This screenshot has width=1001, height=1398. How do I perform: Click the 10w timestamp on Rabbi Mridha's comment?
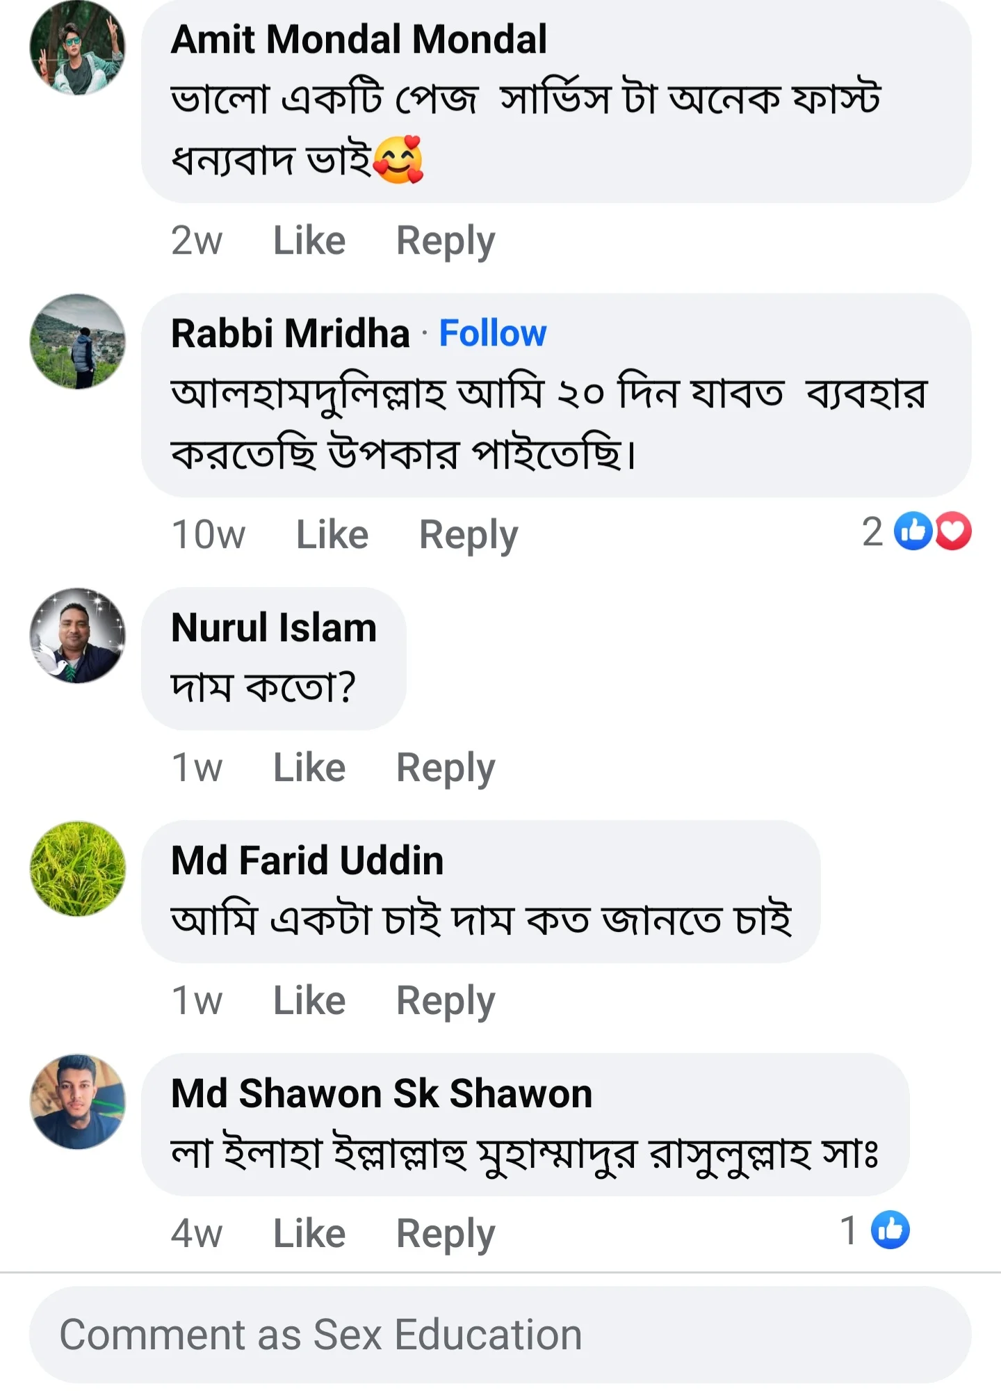(x=209, y=533)
